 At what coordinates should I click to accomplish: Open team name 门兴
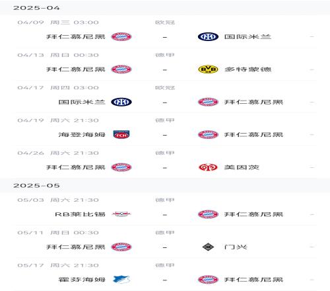(x=236, y=247)
